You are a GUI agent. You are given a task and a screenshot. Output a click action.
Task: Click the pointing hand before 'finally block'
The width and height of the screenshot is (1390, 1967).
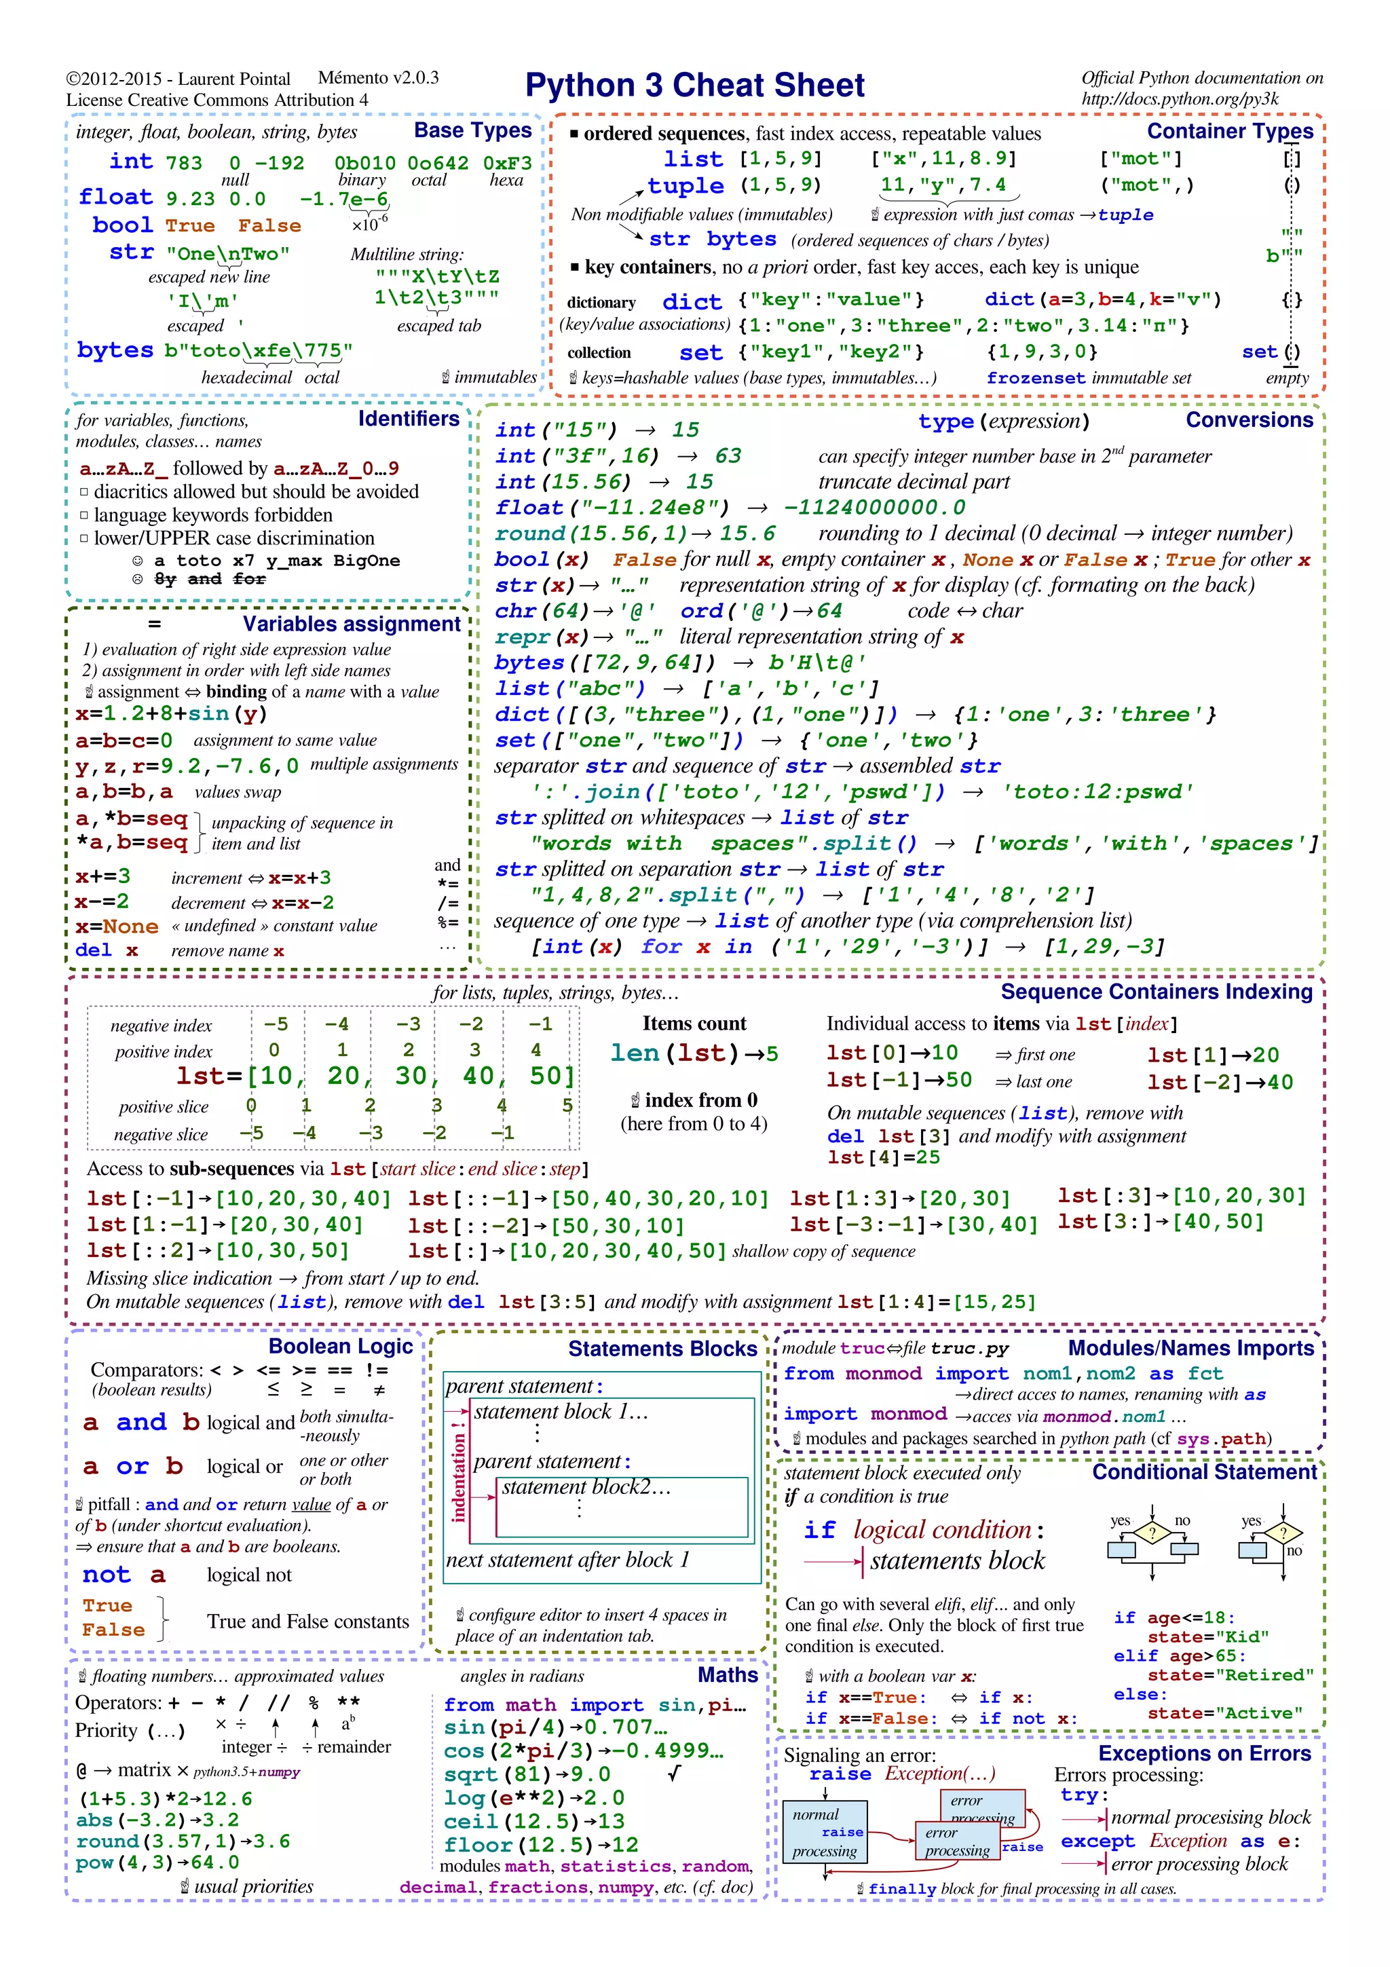pos(860,1888)
